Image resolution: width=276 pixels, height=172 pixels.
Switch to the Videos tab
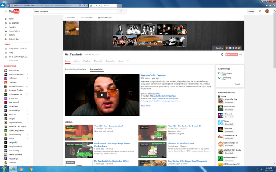tap(77, 61)
